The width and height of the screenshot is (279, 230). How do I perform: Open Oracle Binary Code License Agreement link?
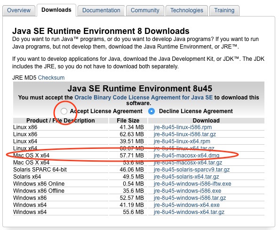pyautogui.click(x=143, y=98)
